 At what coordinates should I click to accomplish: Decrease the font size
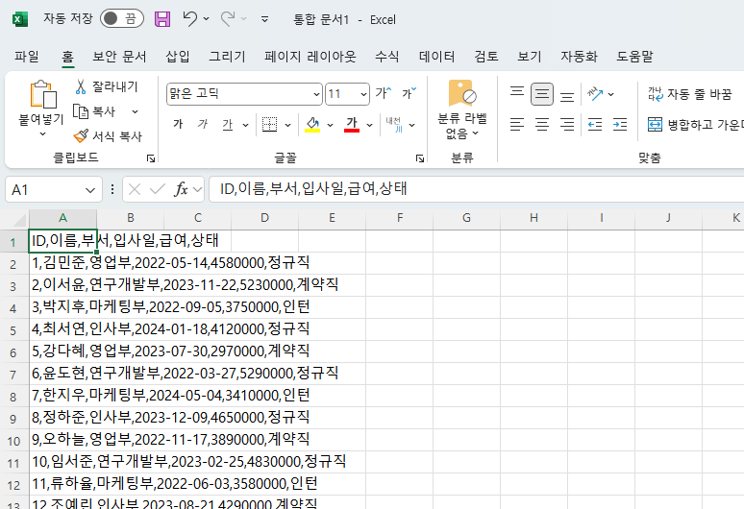409,93
